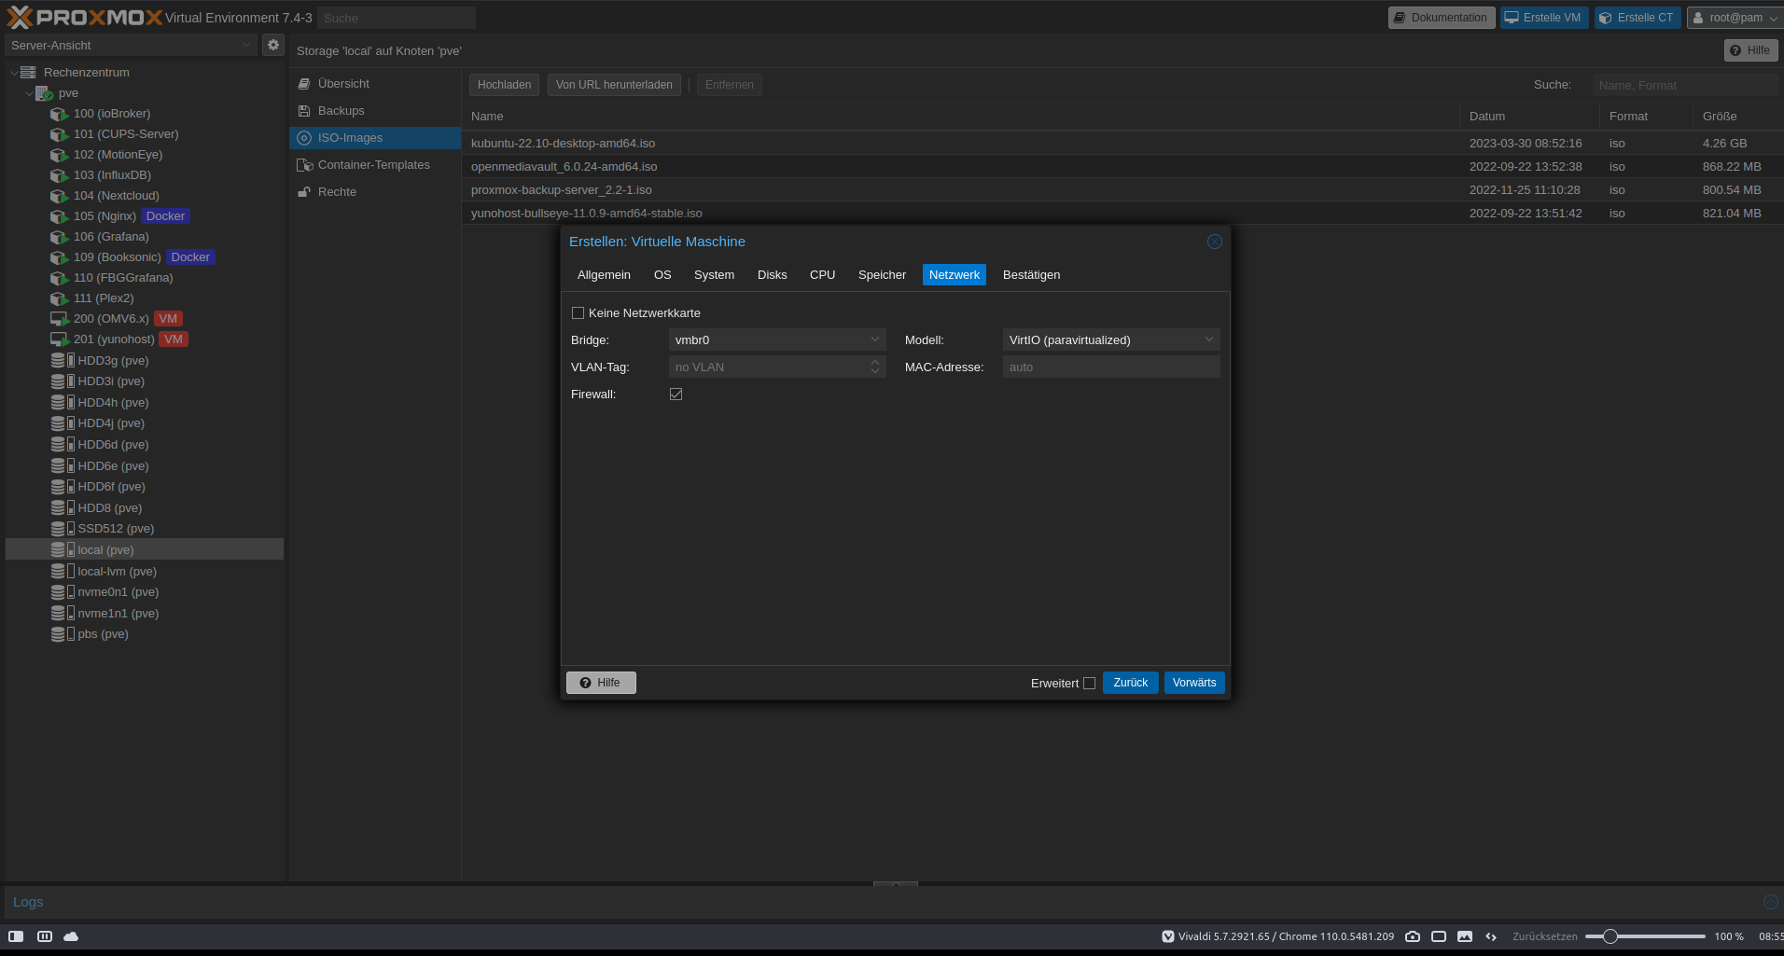Click the Proxmox logo
This screenshot has height=956, width=1784.
(84, 17)
